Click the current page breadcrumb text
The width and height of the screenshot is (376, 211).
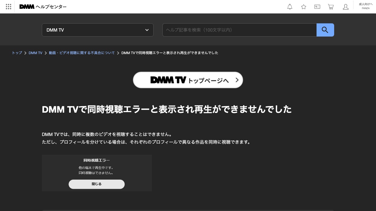click(170, 53)
